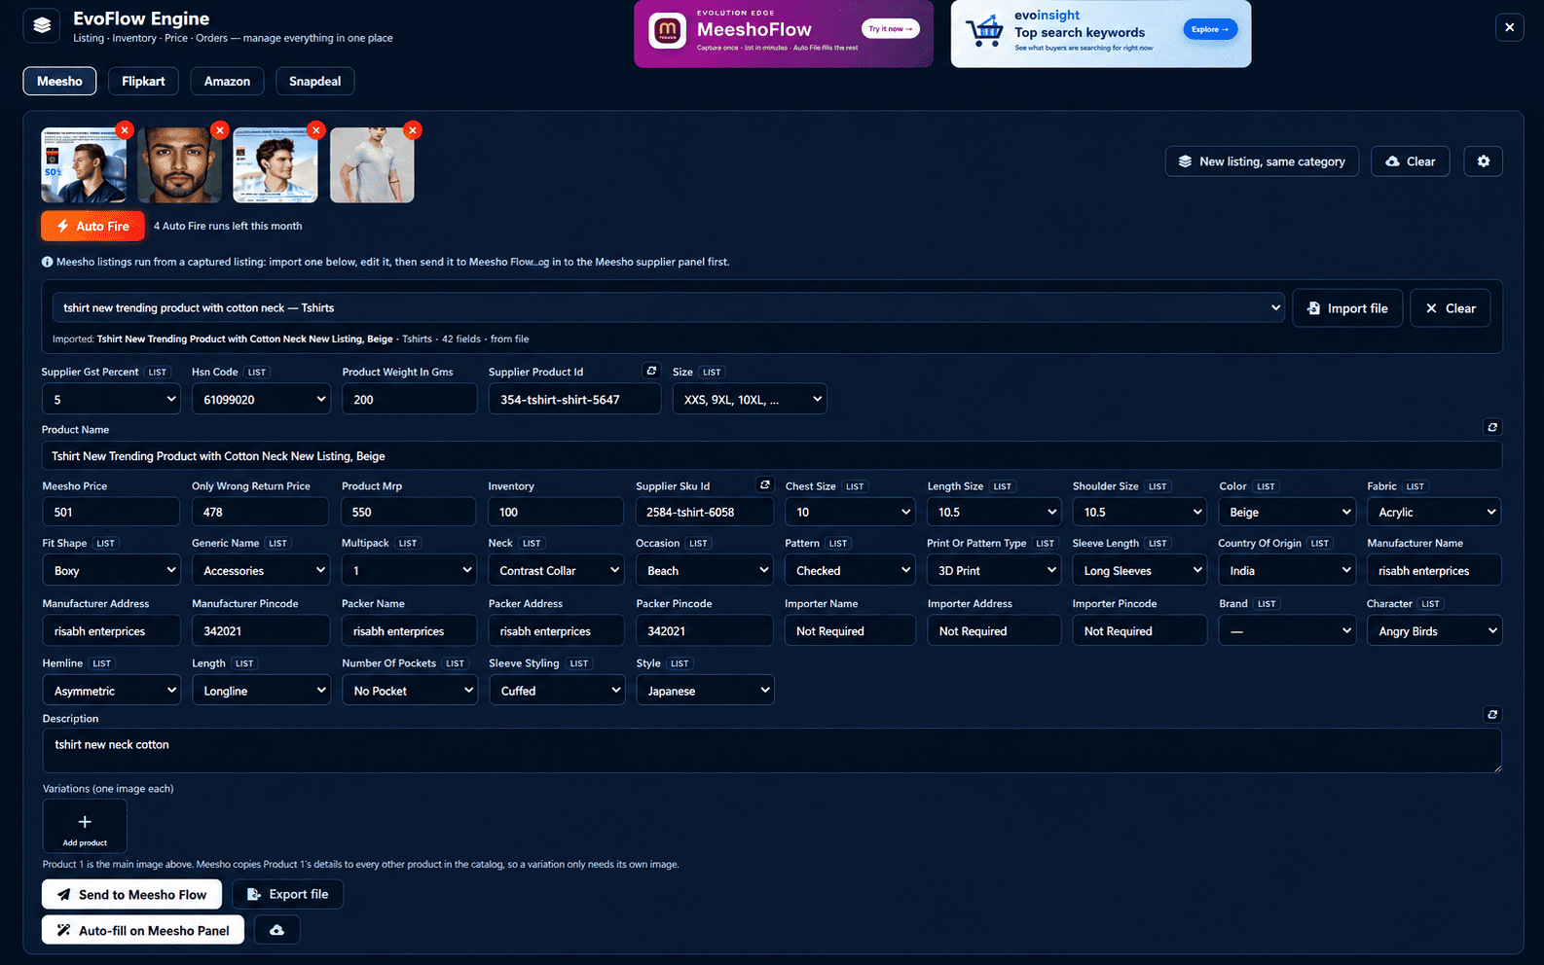This screenshot has width=1544, height=965.
Task: Open the Neck dropdown showing Contrast Collar
Action: 556,570
